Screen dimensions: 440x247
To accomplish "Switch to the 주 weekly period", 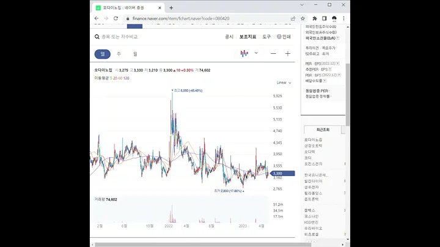I will pos(119,54).
